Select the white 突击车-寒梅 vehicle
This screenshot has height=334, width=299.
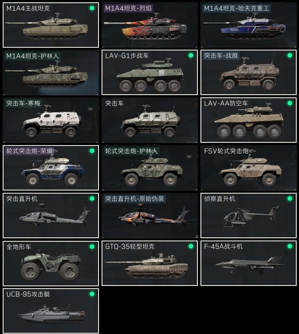51,120
